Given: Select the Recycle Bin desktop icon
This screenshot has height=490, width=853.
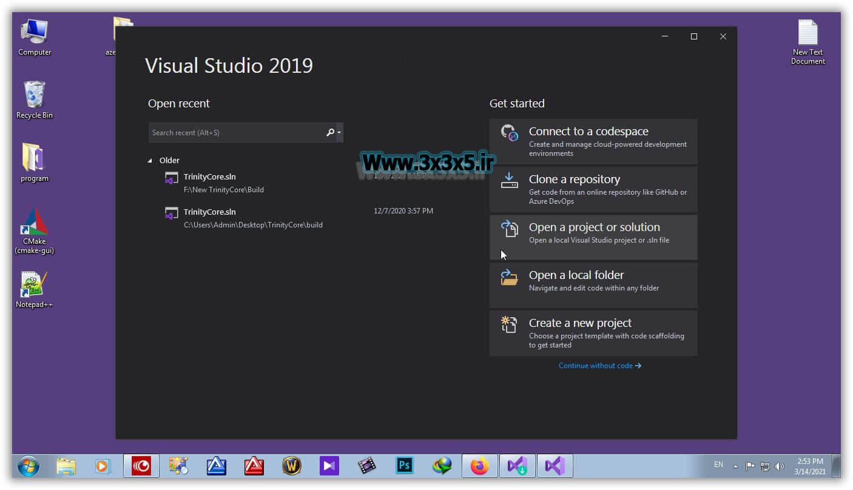Looking at the screenshot, I should tap(34, 100).
